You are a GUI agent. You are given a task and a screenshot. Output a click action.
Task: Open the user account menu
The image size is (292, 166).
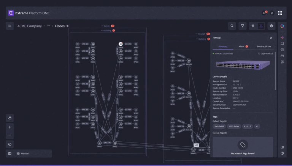coord(272,13)
